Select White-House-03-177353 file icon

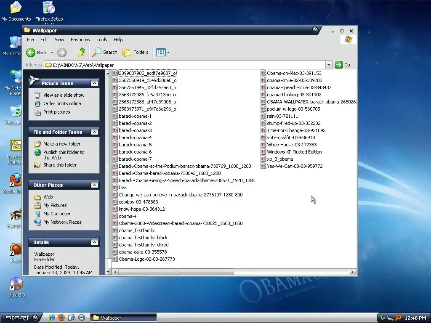[x=263, y=145]
